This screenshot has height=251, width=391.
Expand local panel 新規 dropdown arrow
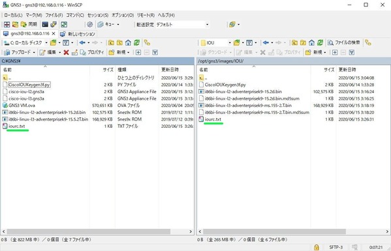[x=129, y=52]
